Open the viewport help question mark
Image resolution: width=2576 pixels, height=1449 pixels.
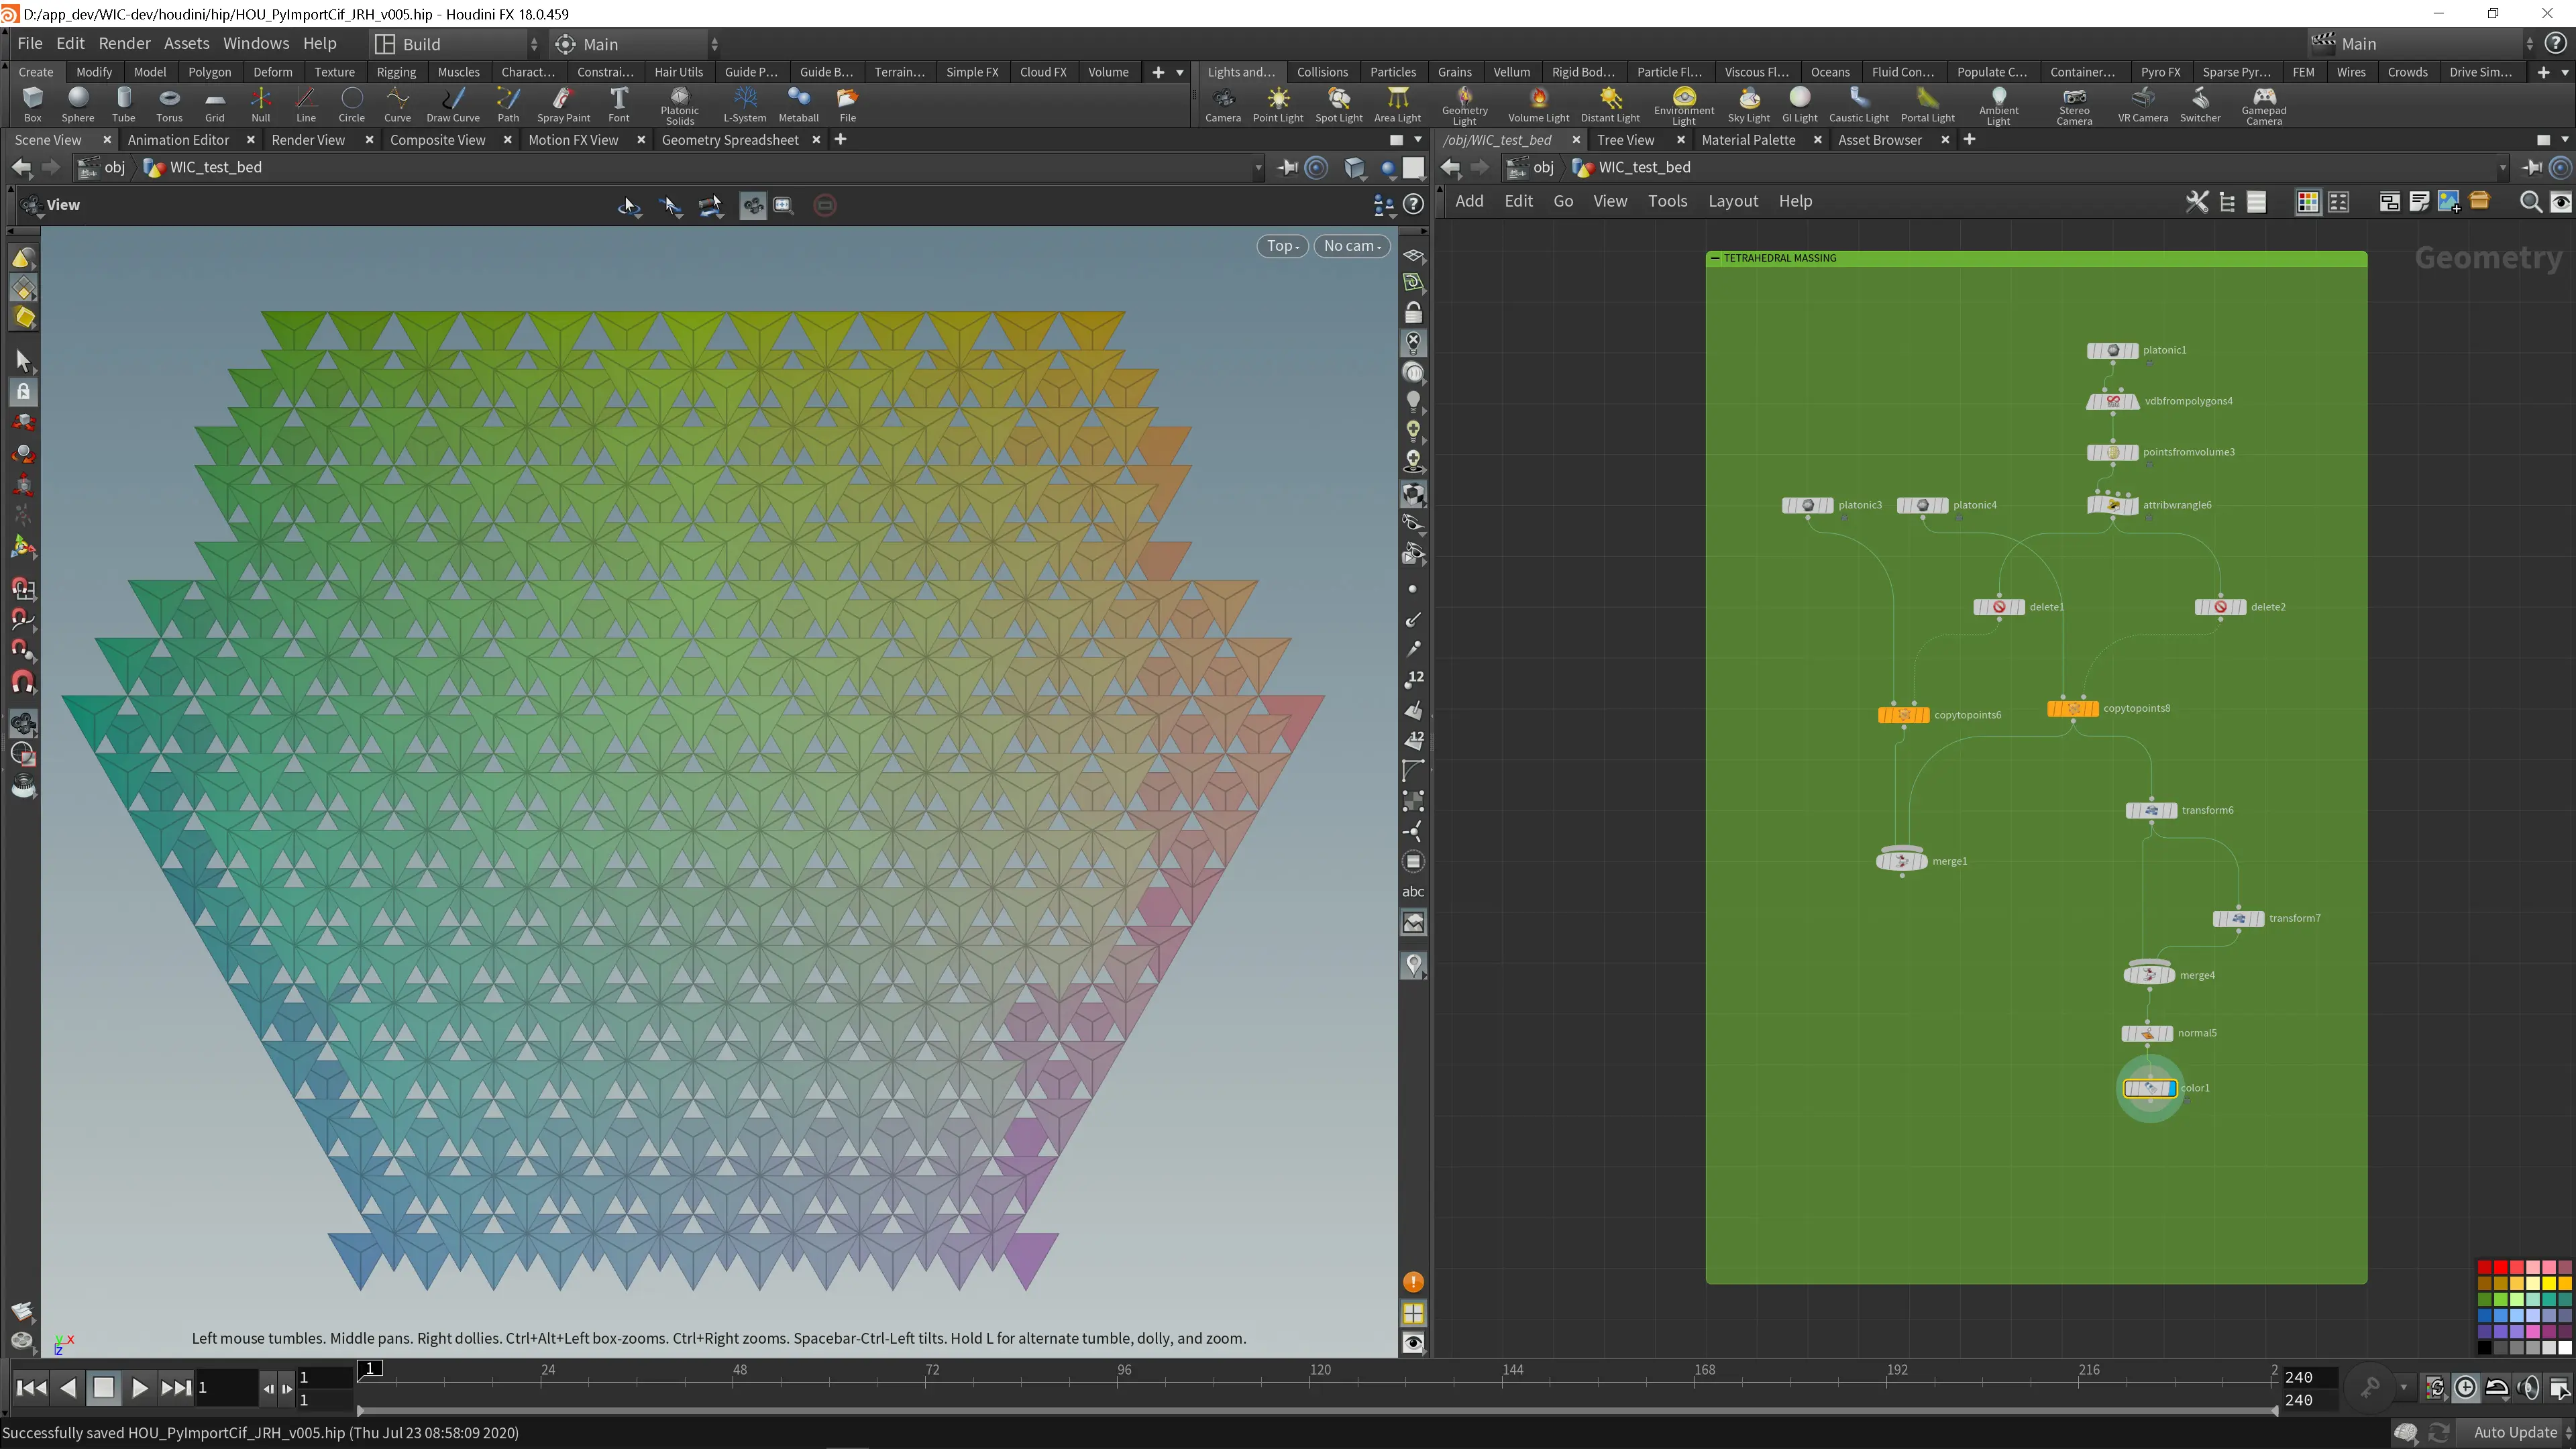[x=1413, y=205]
